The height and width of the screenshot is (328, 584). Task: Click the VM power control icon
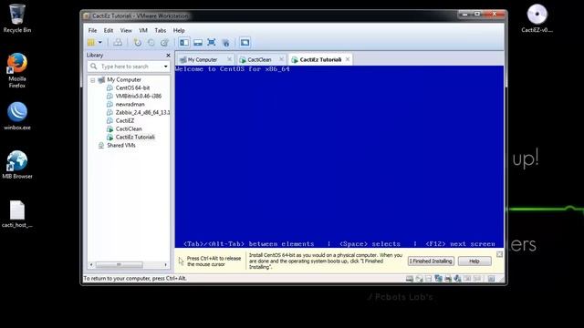pyautogui.click(x=91, y=43)
